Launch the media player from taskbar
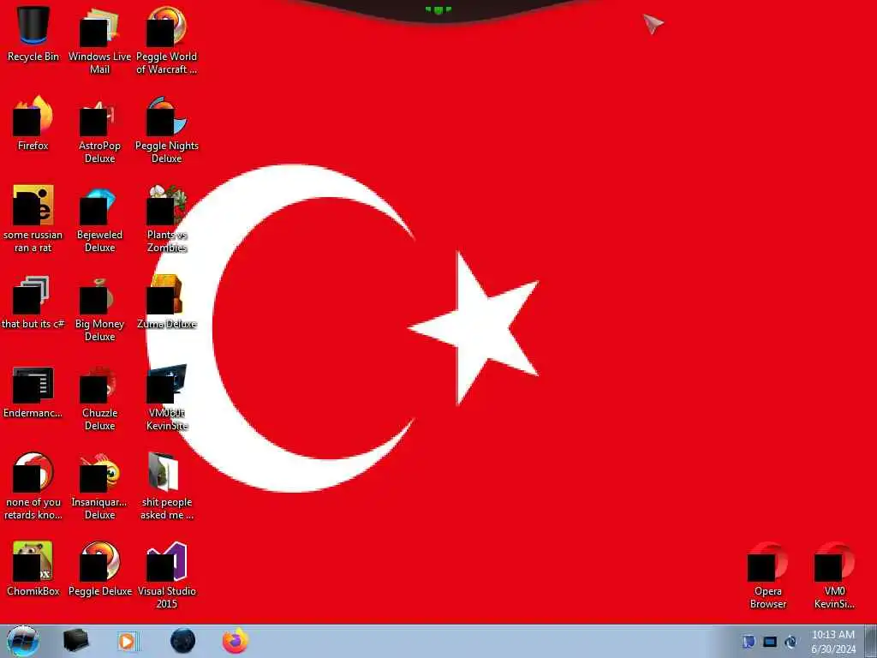 click(x=128, y=641)
